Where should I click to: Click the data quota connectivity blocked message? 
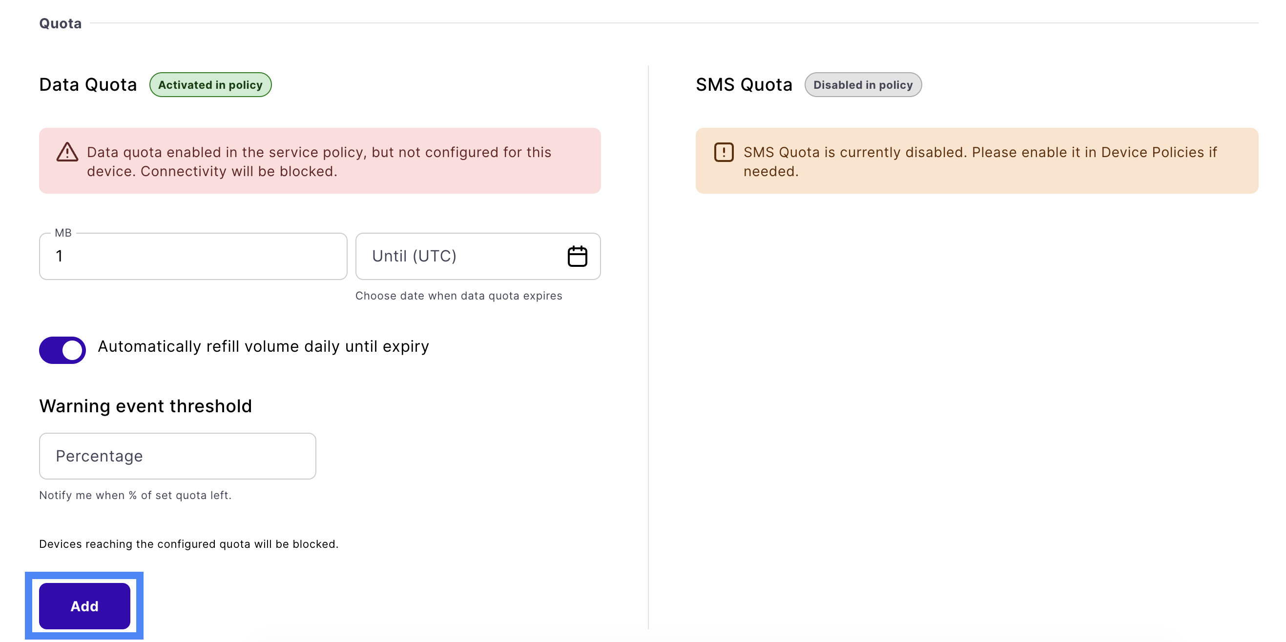319,161
